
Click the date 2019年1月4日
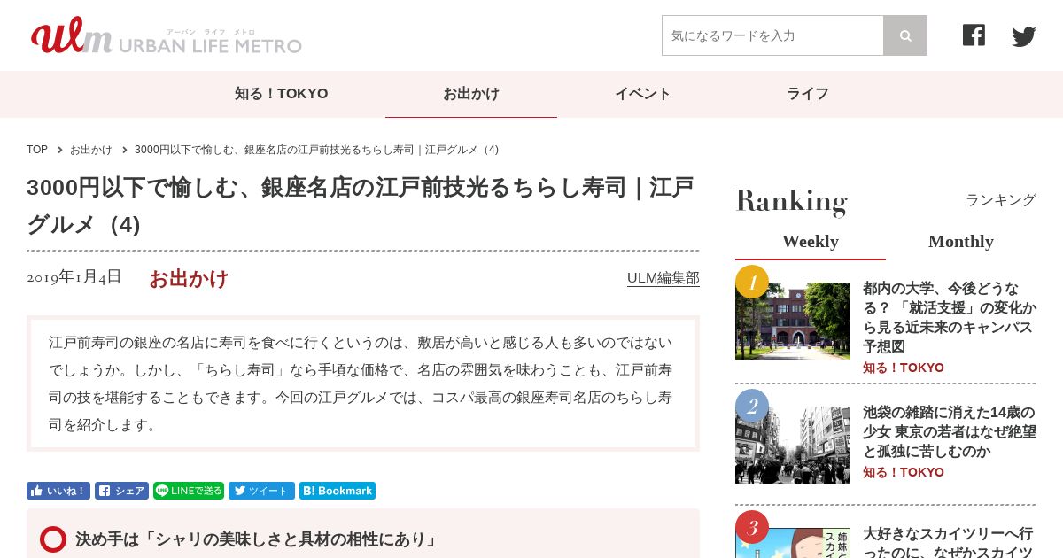click(74, 277)
